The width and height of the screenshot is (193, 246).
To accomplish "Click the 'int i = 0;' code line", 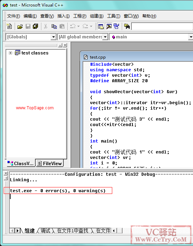I will point(104,163).
